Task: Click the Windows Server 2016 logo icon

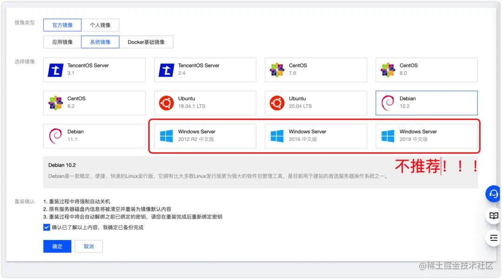Action: (x=277, y=136)
